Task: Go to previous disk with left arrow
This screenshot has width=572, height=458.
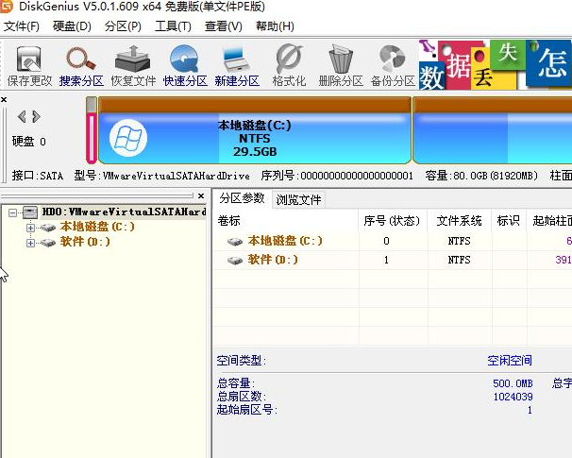Action: tap(23, 117)
